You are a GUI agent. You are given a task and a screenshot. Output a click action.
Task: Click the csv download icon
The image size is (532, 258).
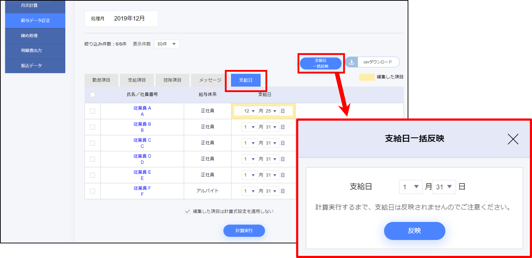point(351,62)
